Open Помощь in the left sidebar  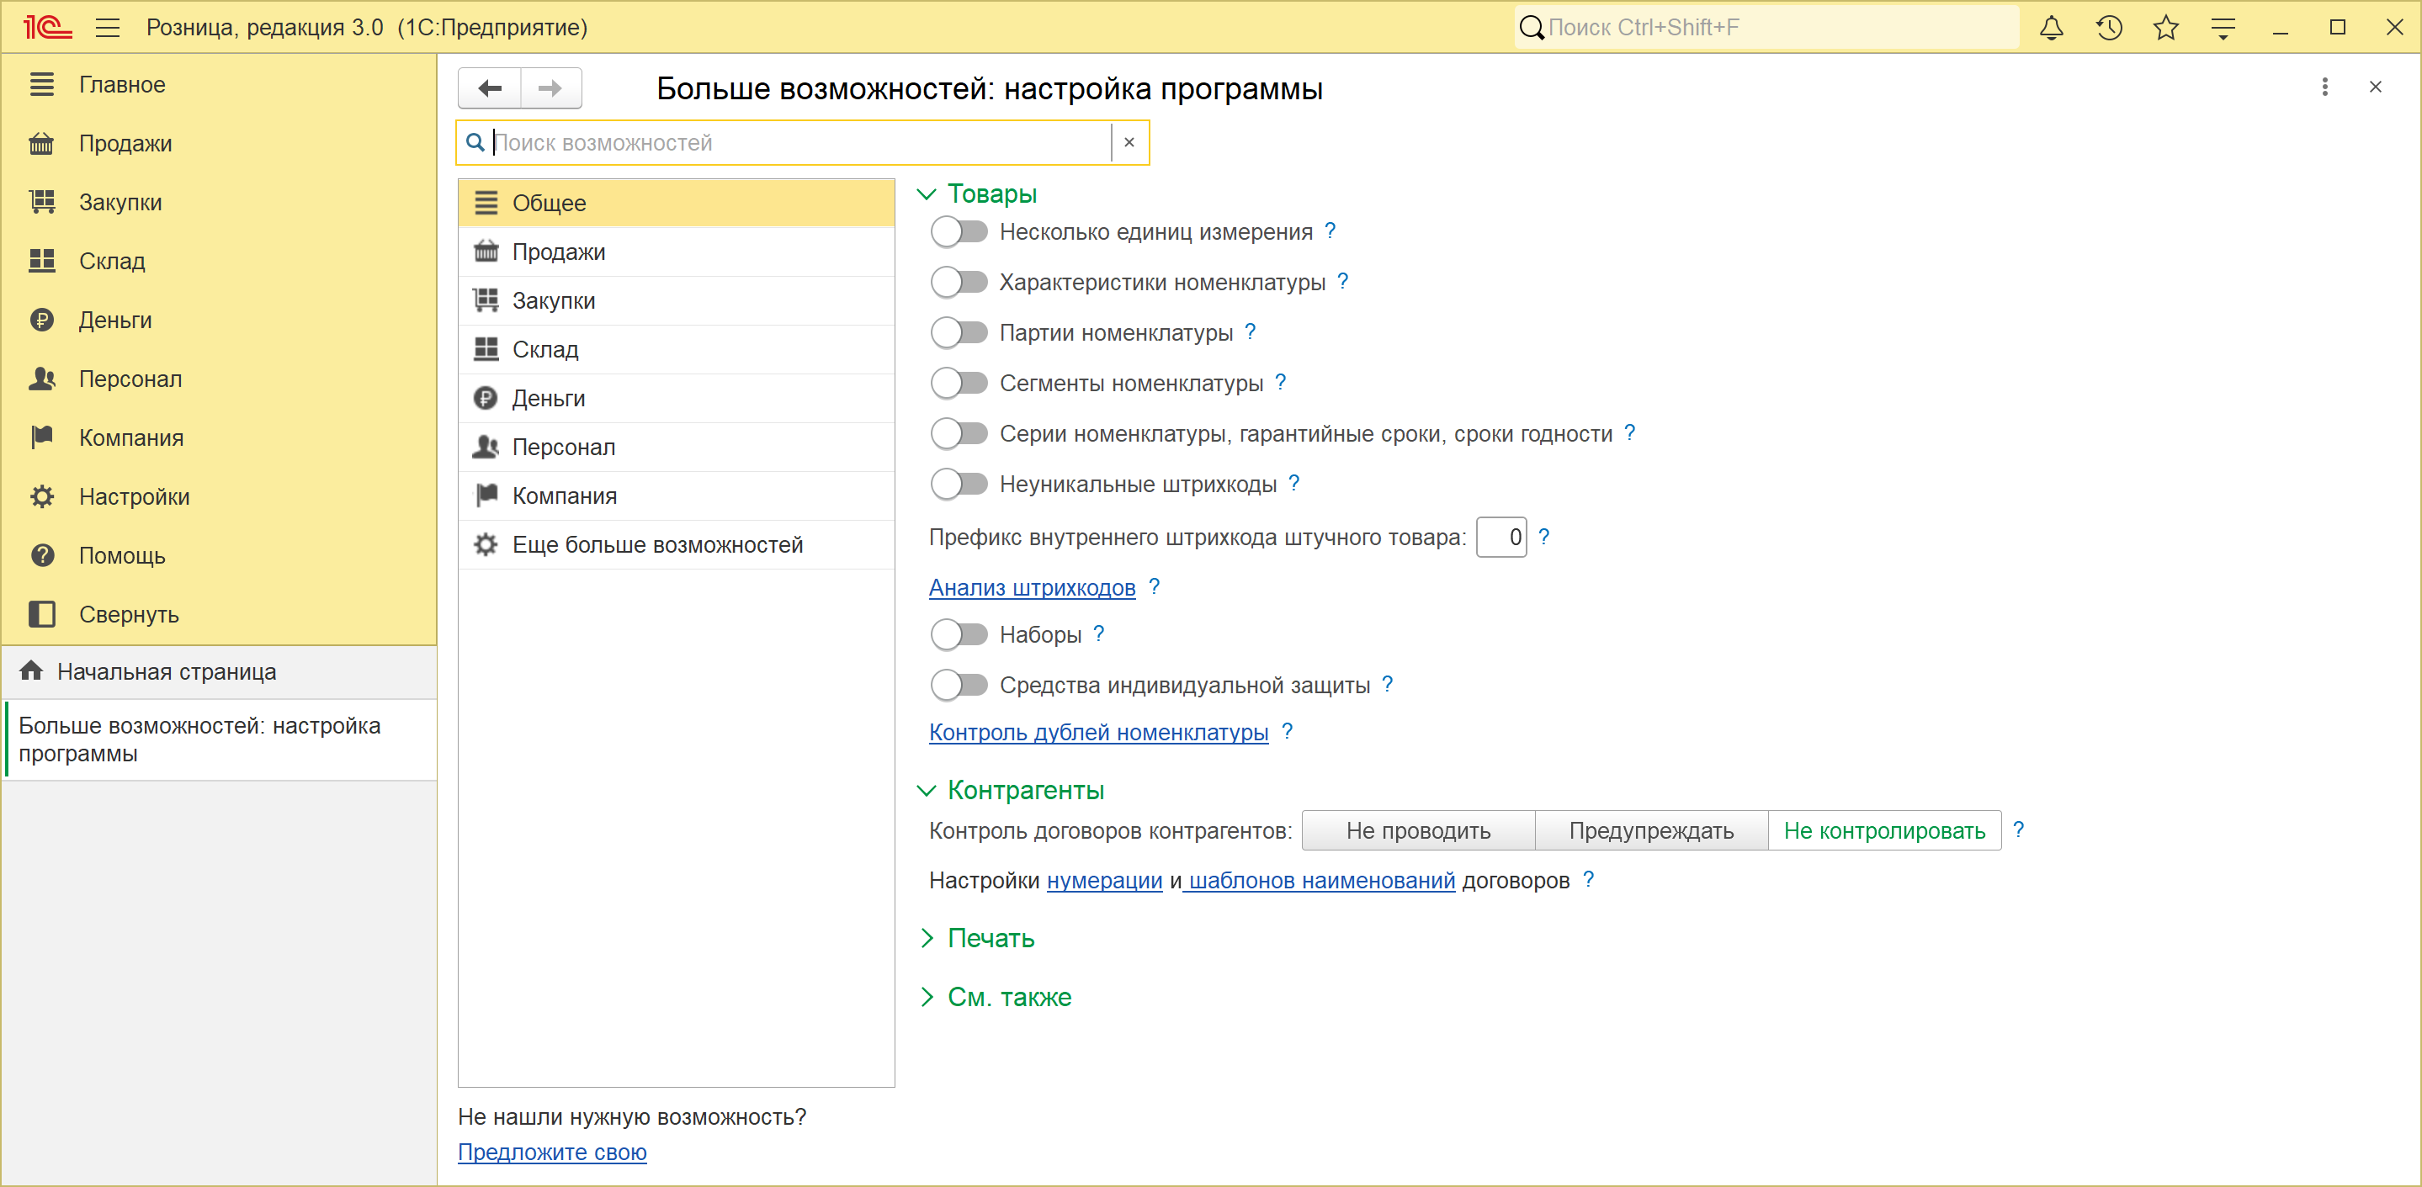(x=218, y=555)
